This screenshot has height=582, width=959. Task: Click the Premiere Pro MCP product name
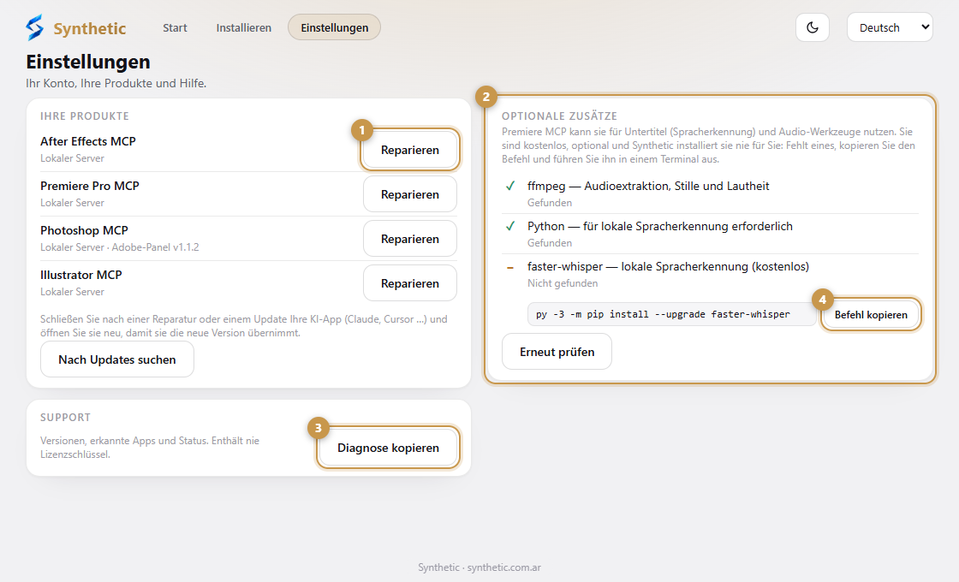(x=90, y=186)
